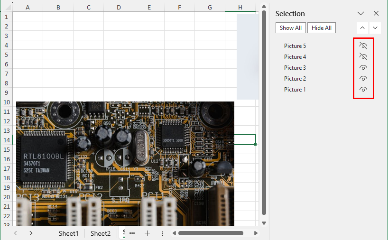388x240 pixels.
Task: Click the vertical scrollbar thumb
Action: click(264, 112)
